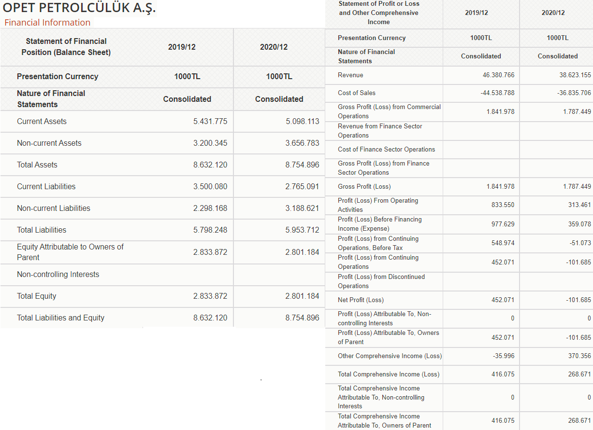Click the Non-current Liabilities row label
Viewport: 593px width, 430px height.
(x=54, y=208)
